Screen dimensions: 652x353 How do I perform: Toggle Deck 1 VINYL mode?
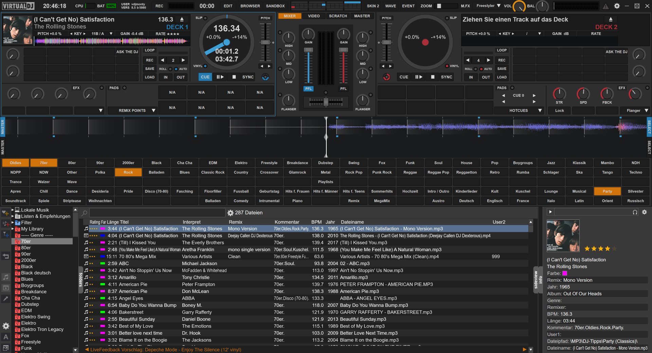coord(205,66)
